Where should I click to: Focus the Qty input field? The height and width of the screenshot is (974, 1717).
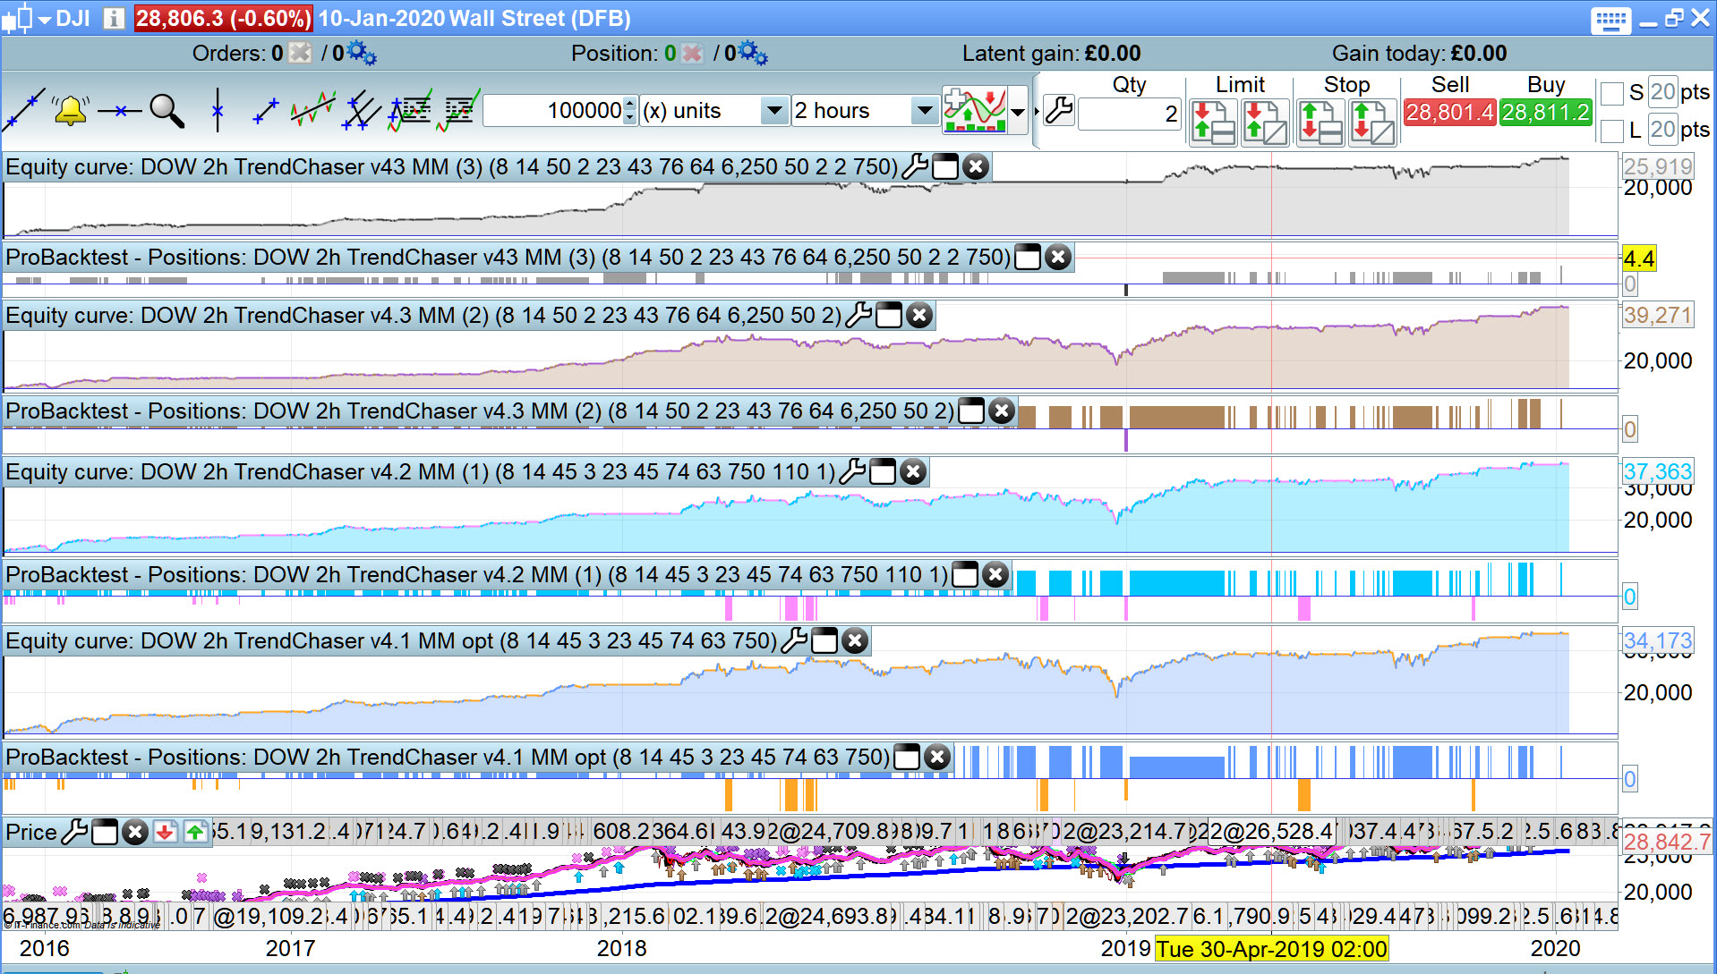1130,114
